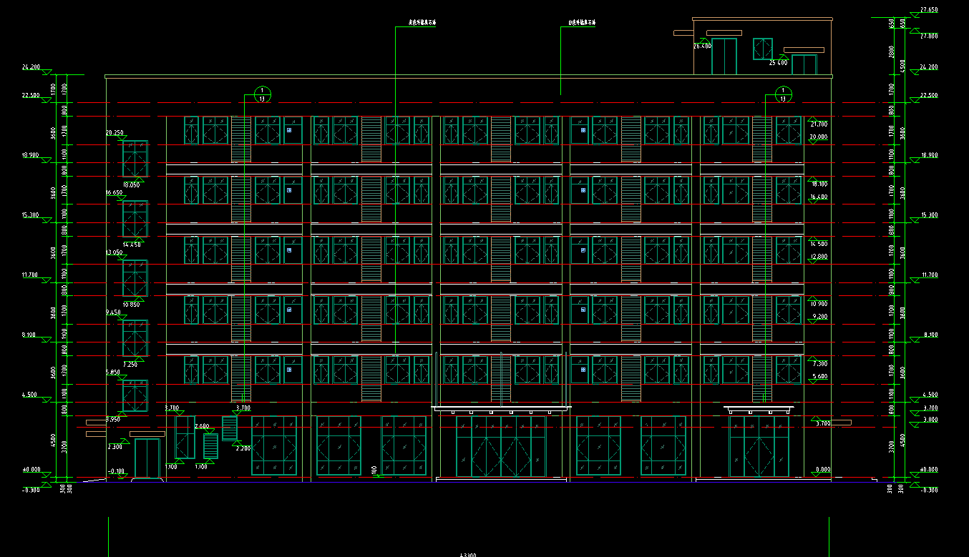
Task: Select the 27.650 elevation marker
Action: point(928,10)
